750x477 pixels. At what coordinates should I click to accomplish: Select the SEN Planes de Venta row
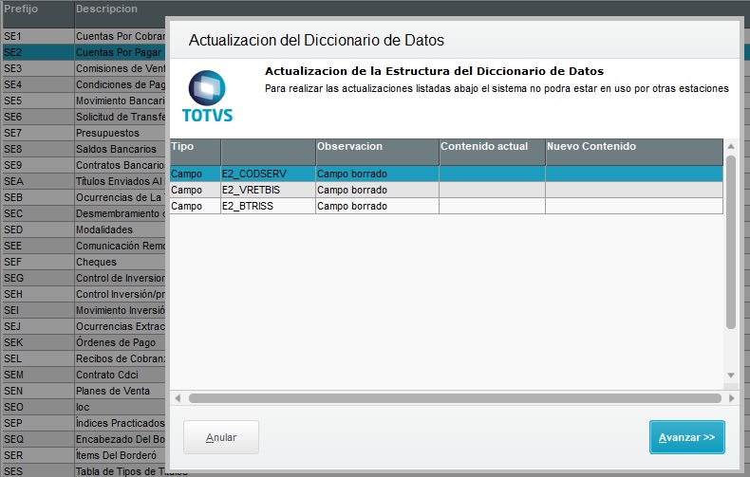(x=84, y=391)
